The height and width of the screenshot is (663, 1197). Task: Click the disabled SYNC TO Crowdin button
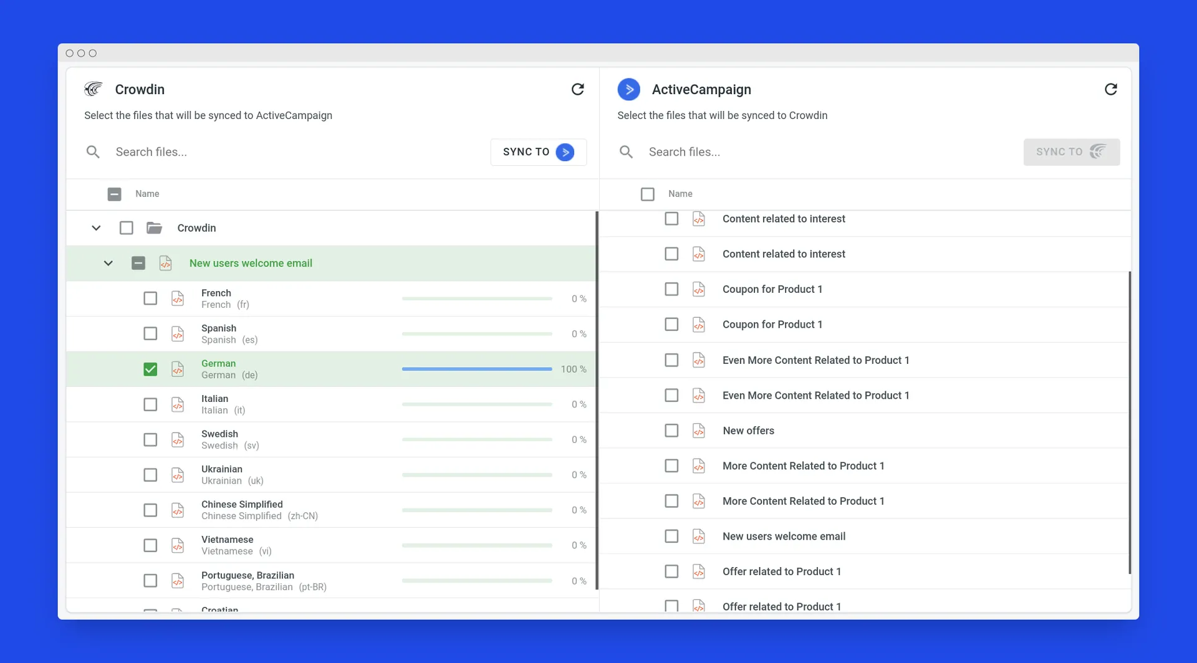1072,152
